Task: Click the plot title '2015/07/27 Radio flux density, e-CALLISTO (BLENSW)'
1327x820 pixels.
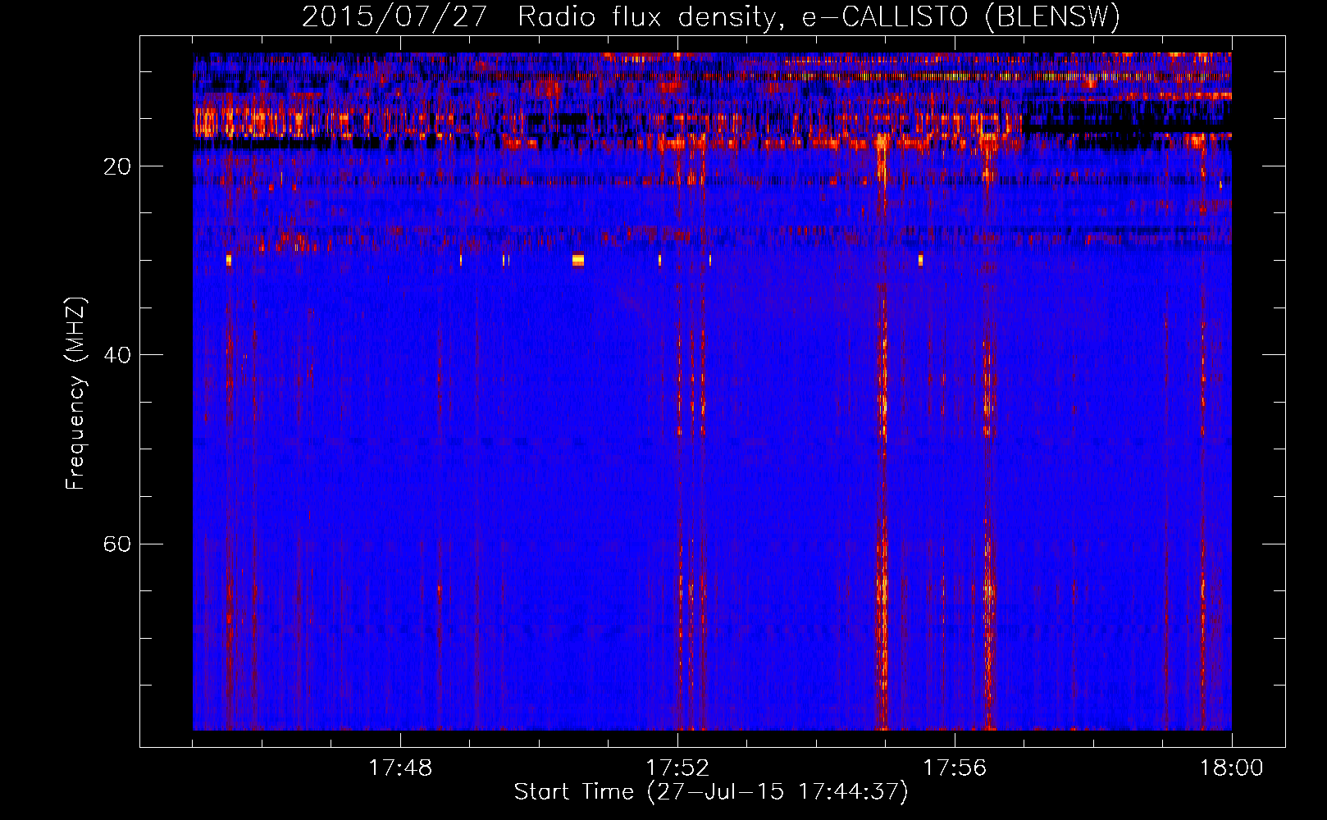Action: click(x=711, y=16)
